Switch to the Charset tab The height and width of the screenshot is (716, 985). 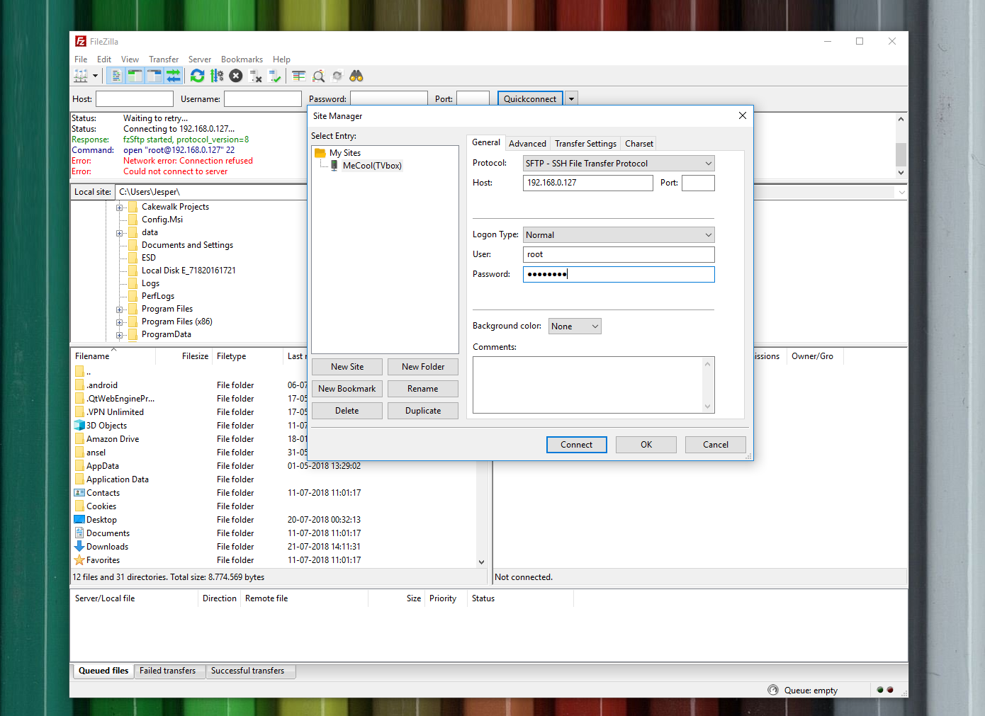coord(639,144)
